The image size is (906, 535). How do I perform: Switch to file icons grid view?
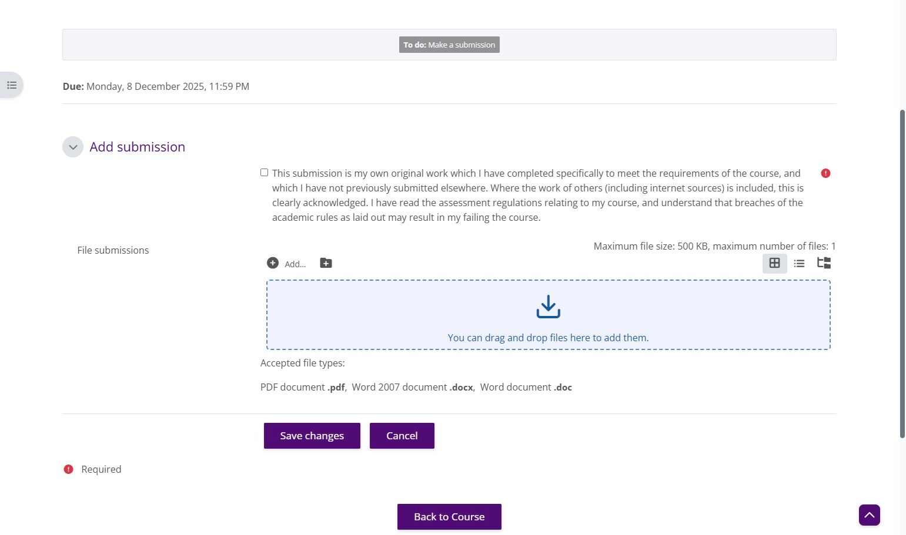pos(774,263)
